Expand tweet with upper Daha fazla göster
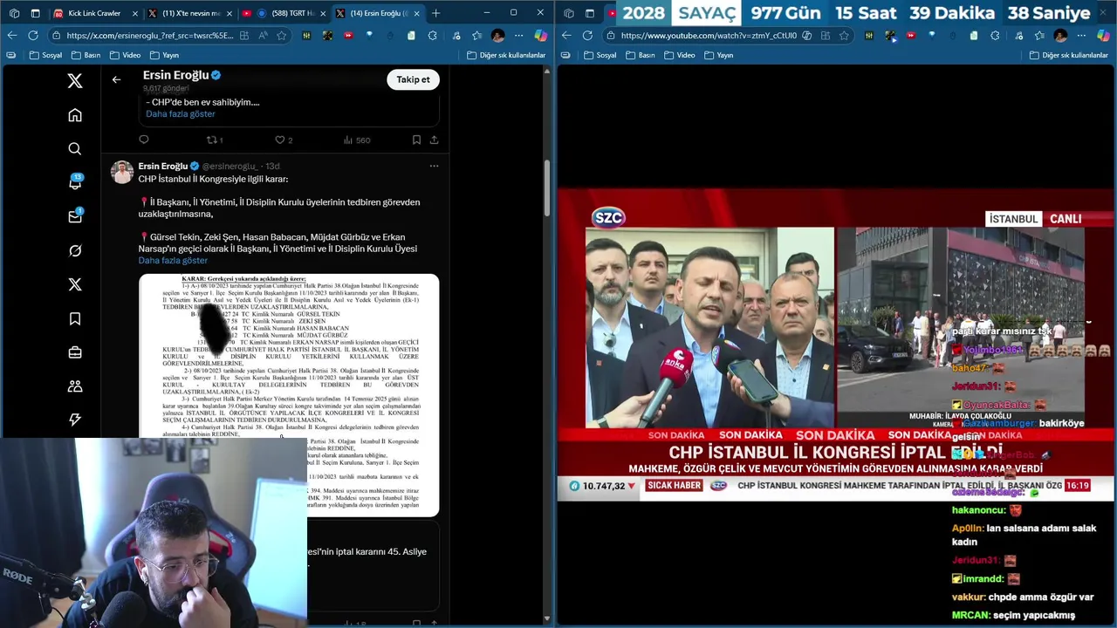 click(x=180, y=114)
